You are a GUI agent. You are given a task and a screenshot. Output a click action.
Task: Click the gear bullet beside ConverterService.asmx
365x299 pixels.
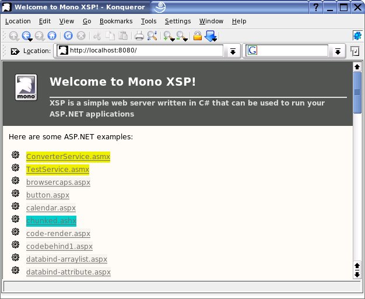point(15,154)
